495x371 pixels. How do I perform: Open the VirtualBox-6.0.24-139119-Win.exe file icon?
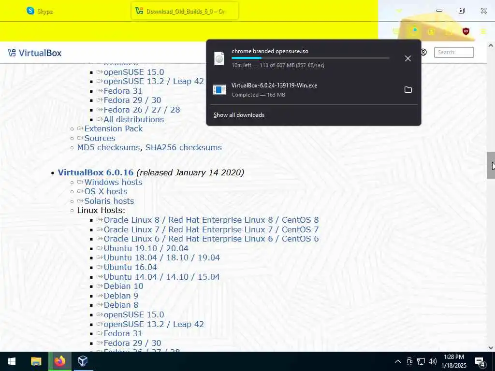(x=219, y=89)
